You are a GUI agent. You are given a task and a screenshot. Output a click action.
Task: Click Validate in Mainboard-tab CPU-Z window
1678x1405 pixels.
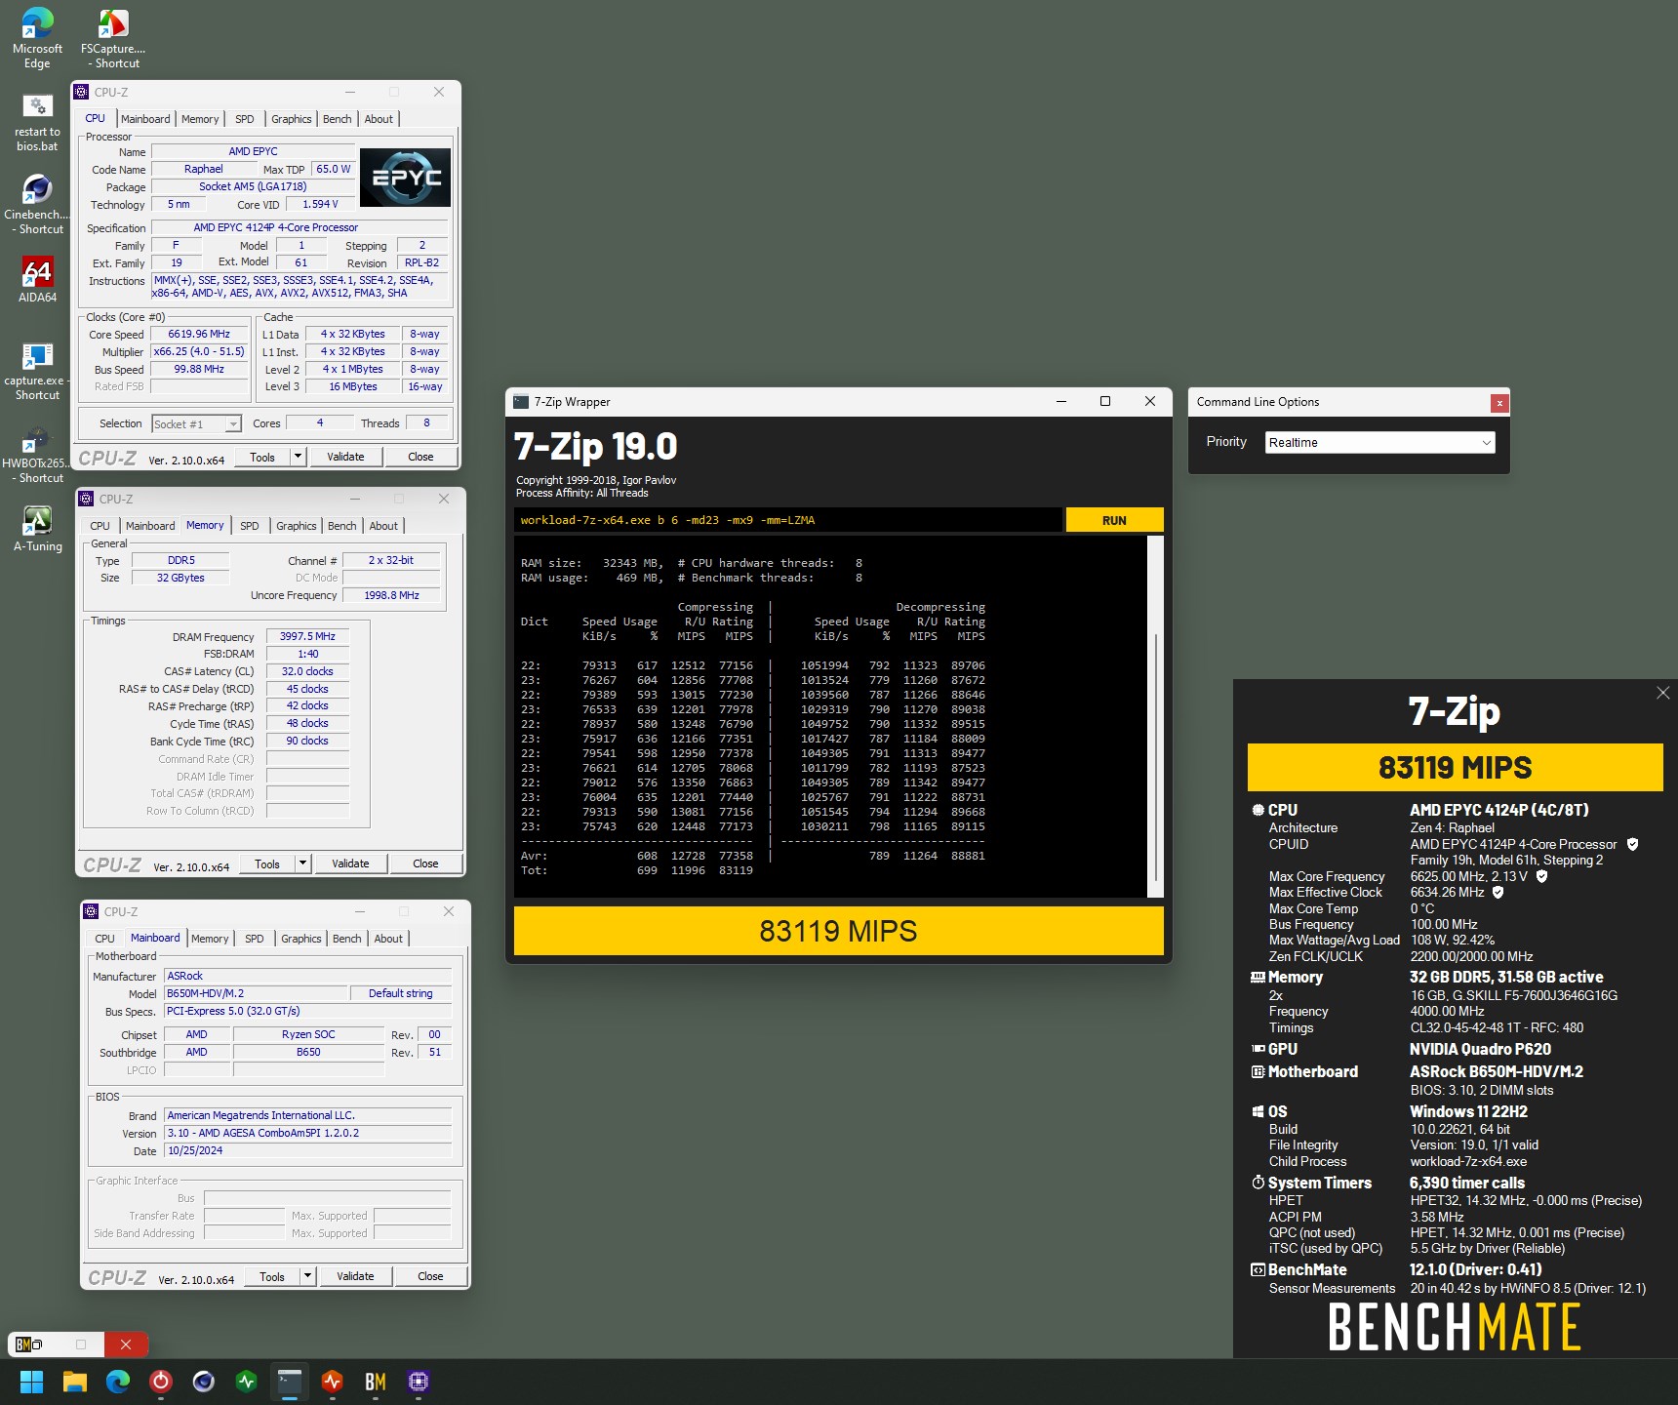355,1276
